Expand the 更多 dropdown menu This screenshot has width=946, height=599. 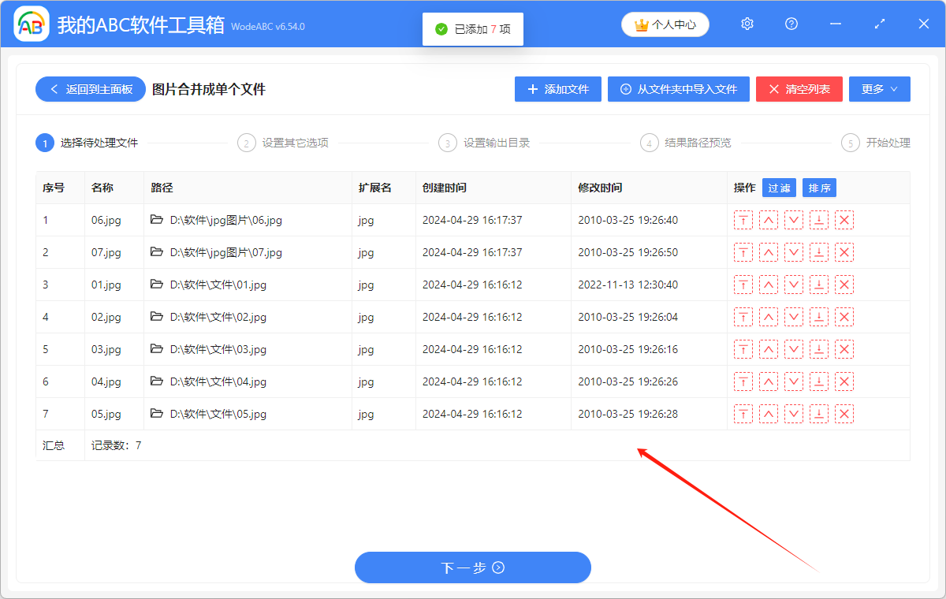tap(879, 89)
